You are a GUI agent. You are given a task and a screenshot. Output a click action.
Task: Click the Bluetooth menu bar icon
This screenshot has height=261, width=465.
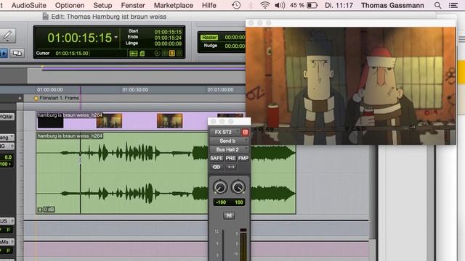(250, 5)
